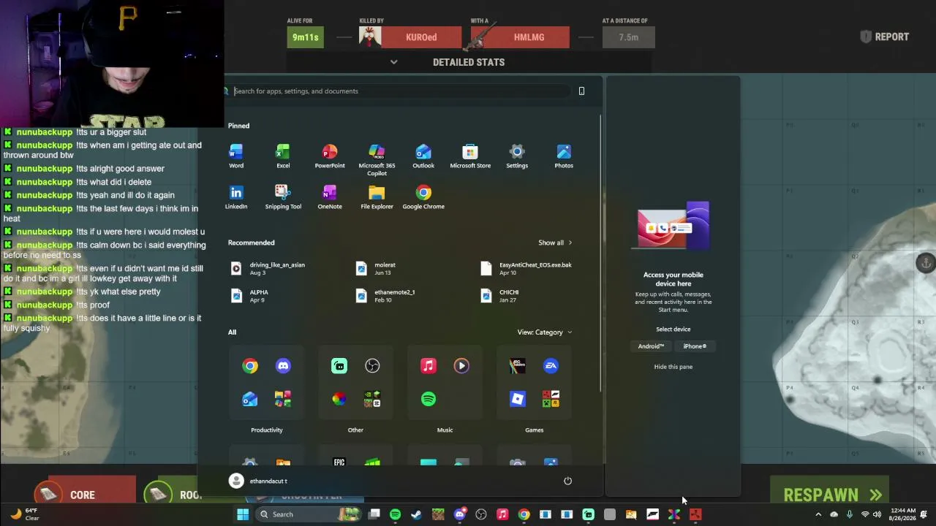Select Android as device type
936x526 pixels.
coord(651,346)
